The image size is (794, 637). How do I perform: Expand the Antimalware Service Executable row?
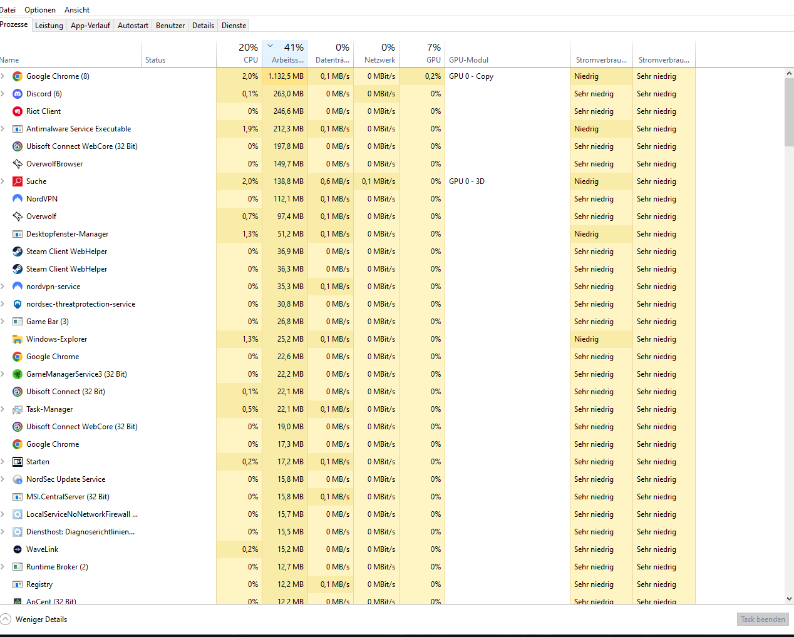point(3,129)
